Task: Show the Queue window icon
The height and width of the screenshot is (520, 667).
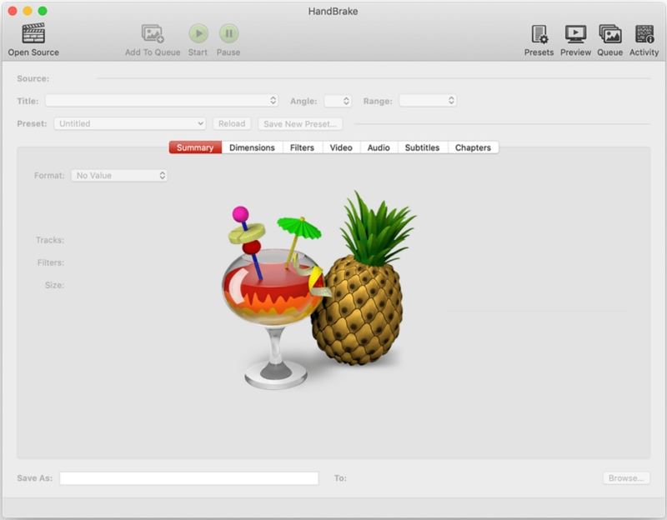Action: (x=610, y=34)
